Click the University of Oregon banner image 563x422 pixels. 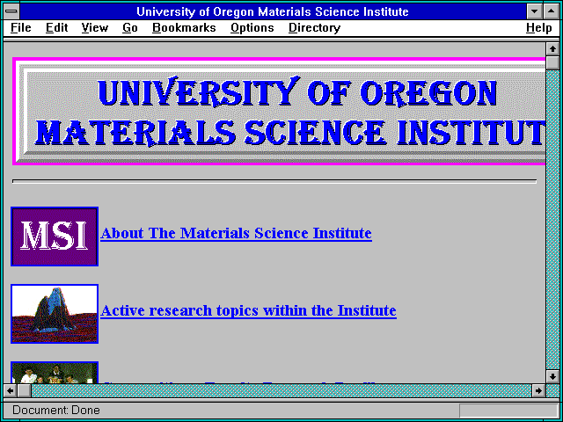tap(280, 111)
